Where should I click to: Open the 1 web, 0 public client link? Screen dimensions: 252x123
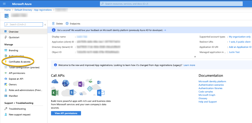coord(240,42)
